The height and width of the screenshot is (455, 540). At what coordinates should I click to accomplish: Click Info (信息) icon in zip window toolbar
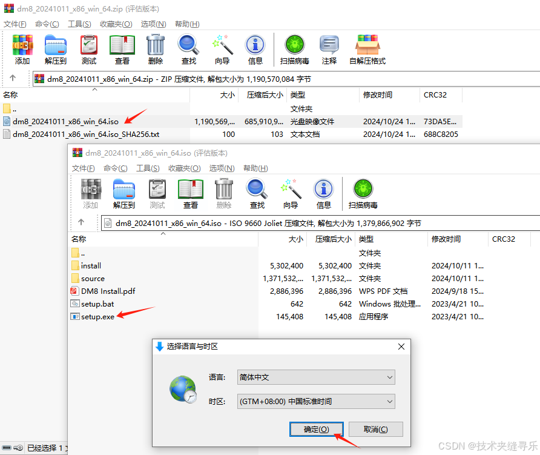pos(255,49)
